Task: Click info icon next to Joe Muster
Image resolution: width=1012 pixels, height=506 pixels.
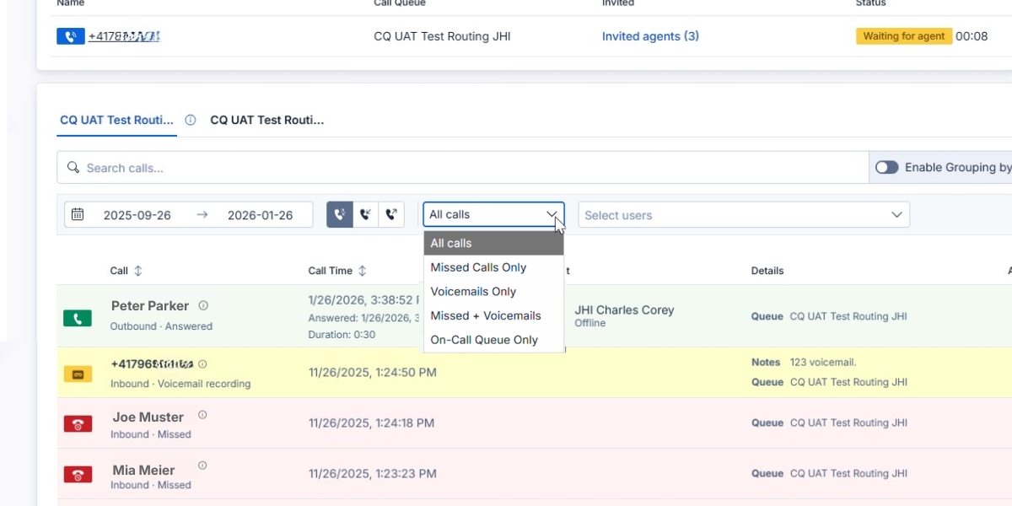Action: click(202, 415)
